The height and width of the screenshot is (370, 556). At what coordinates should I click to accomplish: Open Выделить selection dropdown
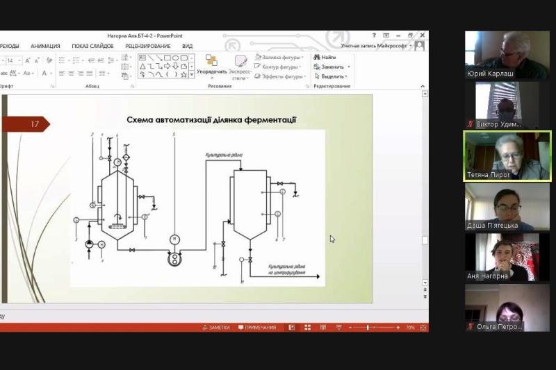332,76
